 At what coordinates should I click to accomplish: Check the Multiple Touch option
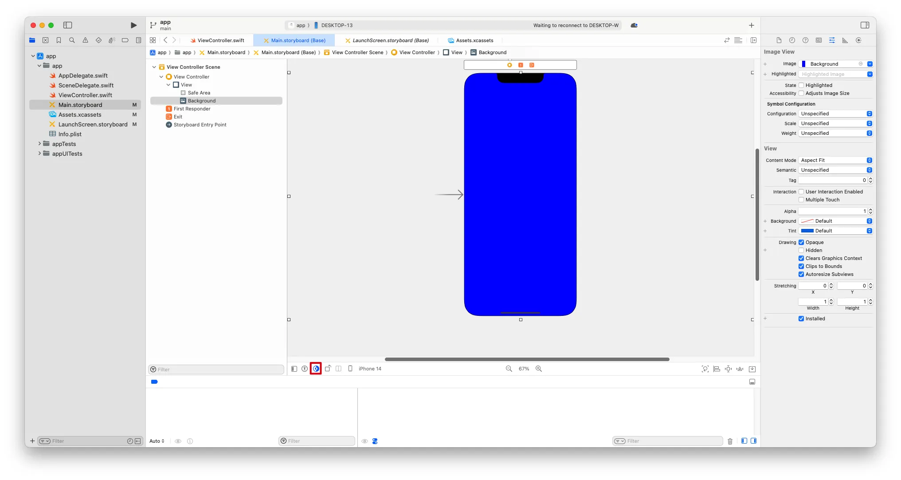(801, 200)
